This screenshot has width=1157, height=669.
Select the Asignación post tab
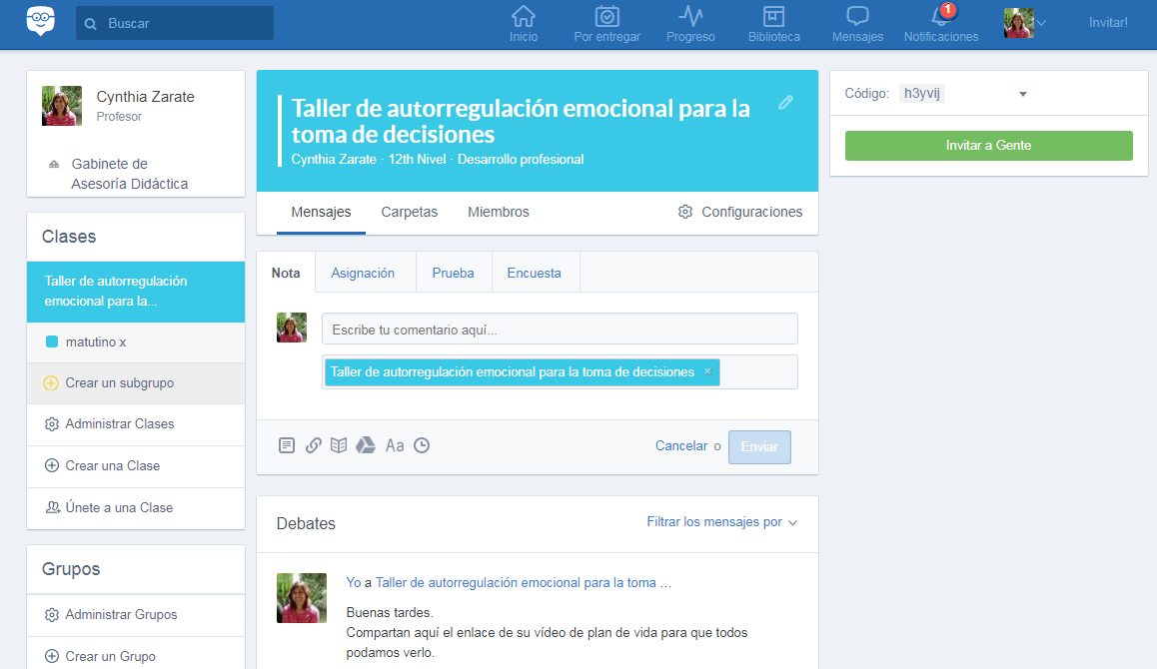click(x=363, y=273)
